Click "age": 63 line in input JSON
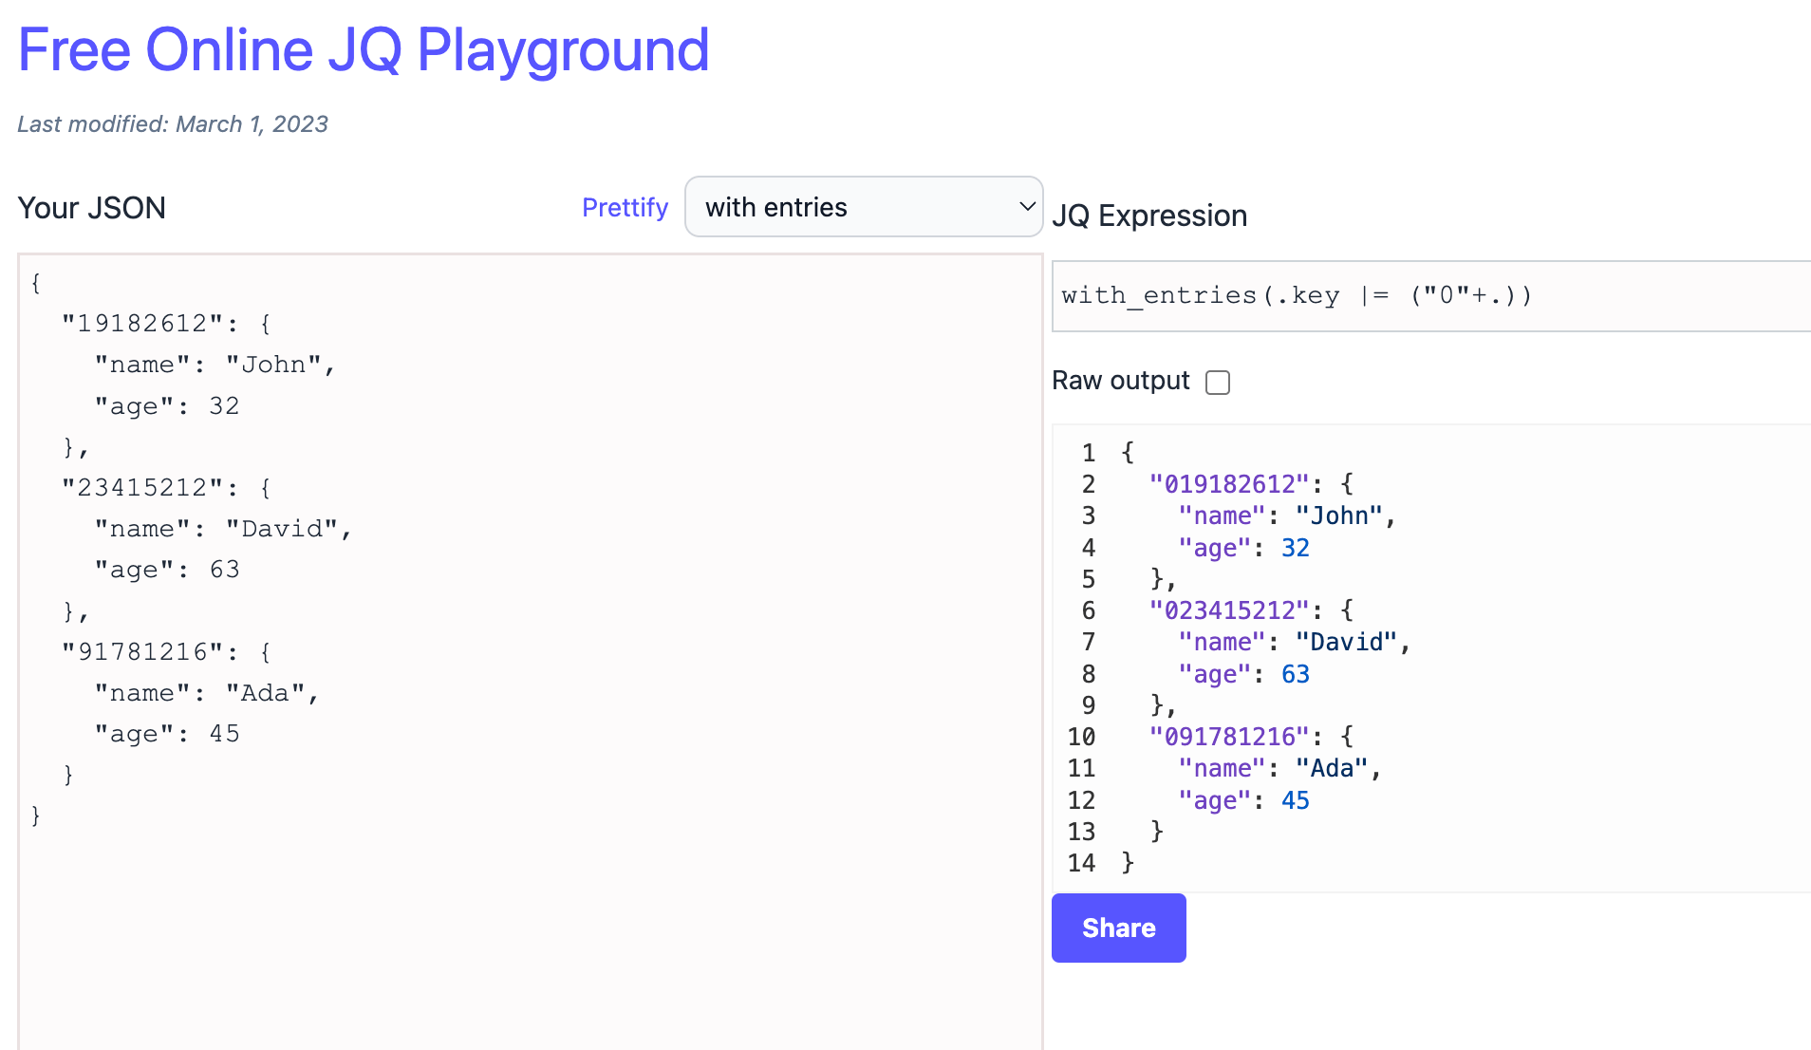1811x1050 pixels. pyautogui.click(x=167, y=570)
